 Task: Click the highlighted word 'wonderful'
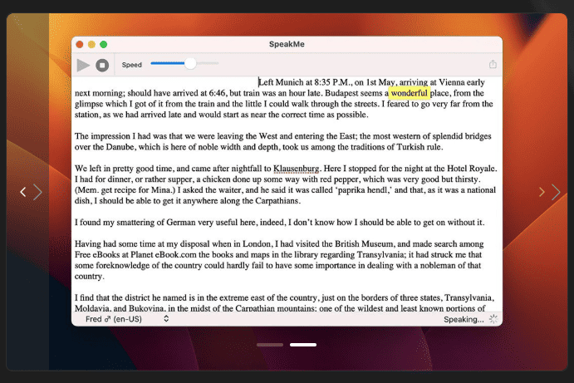tap(409, 93)
